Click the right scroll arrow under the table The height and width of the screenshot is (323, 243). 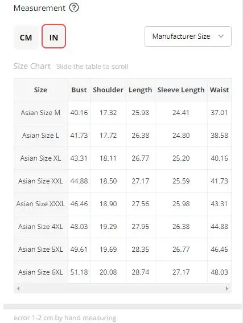pyautogui.click(x=227, y=288)
